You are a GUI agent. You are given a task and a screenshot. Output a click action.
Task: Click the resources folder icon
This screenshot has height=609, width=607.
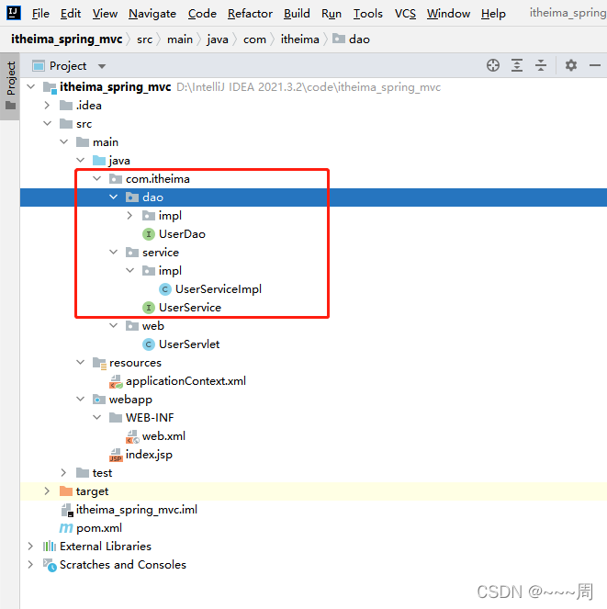point(99,363)
